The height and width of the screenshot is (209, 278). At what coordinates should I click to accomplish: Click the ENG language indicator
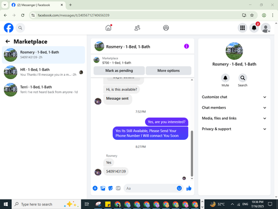[x=245, y=204]
